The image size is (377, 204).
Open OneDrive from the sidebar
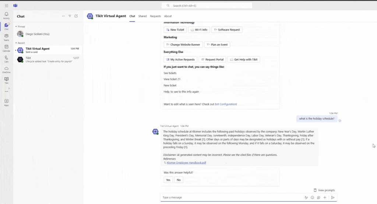(x=7, y=70)
